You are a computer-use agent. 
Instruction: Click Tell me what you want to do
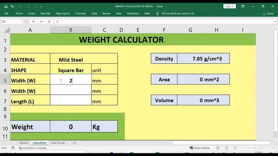point(178,13)
